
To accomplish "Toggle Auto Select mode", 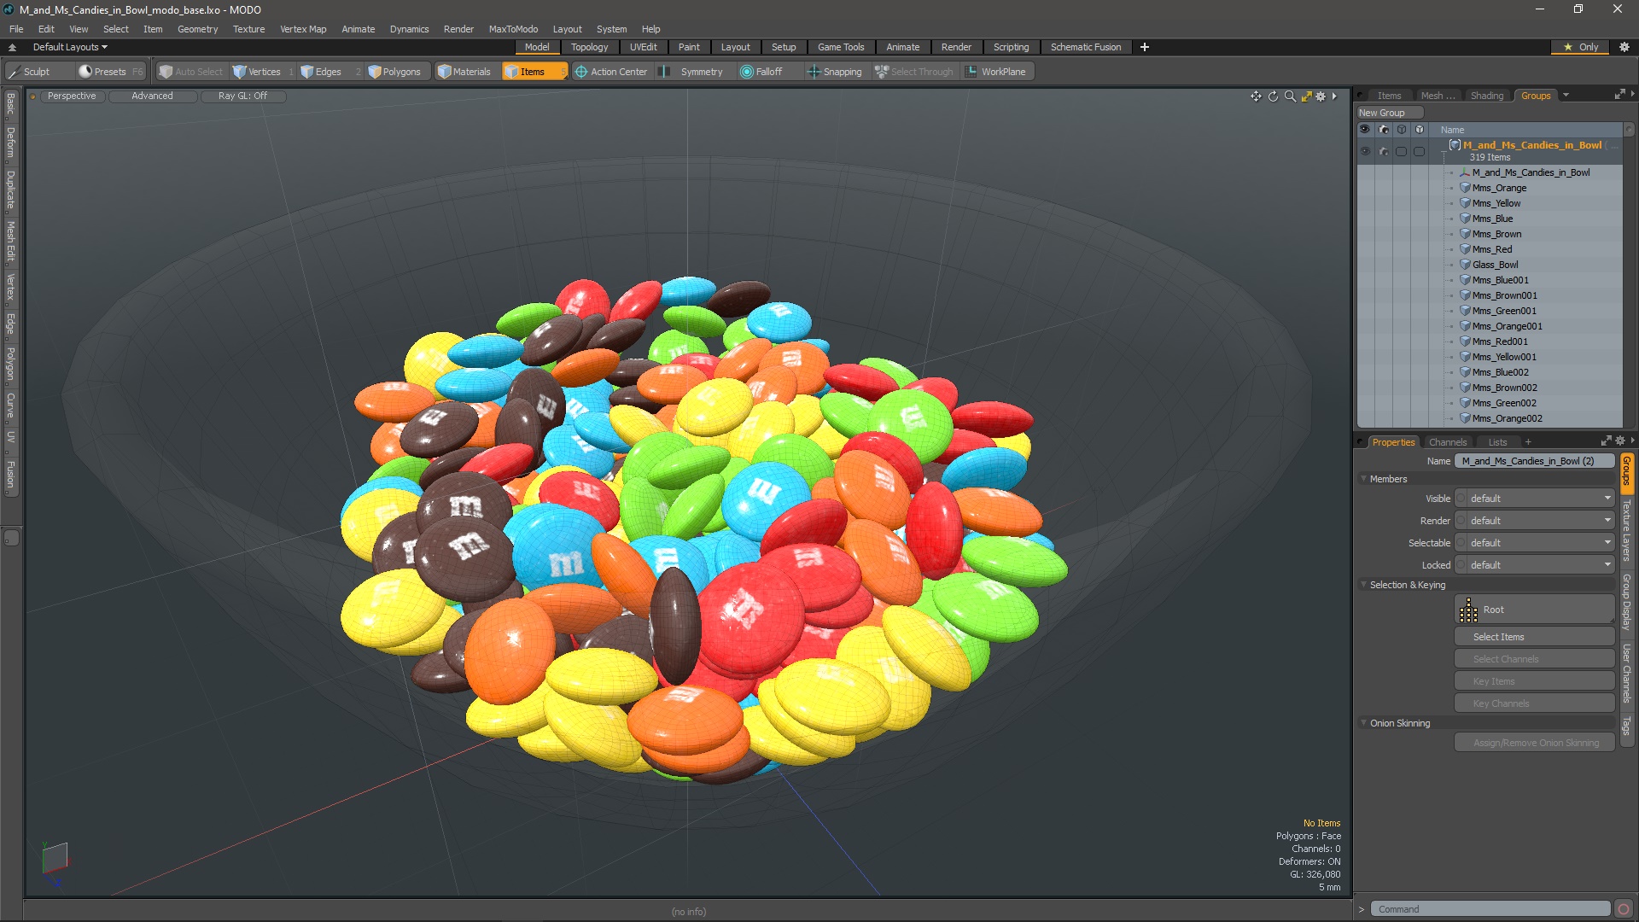I will [190, 72].
